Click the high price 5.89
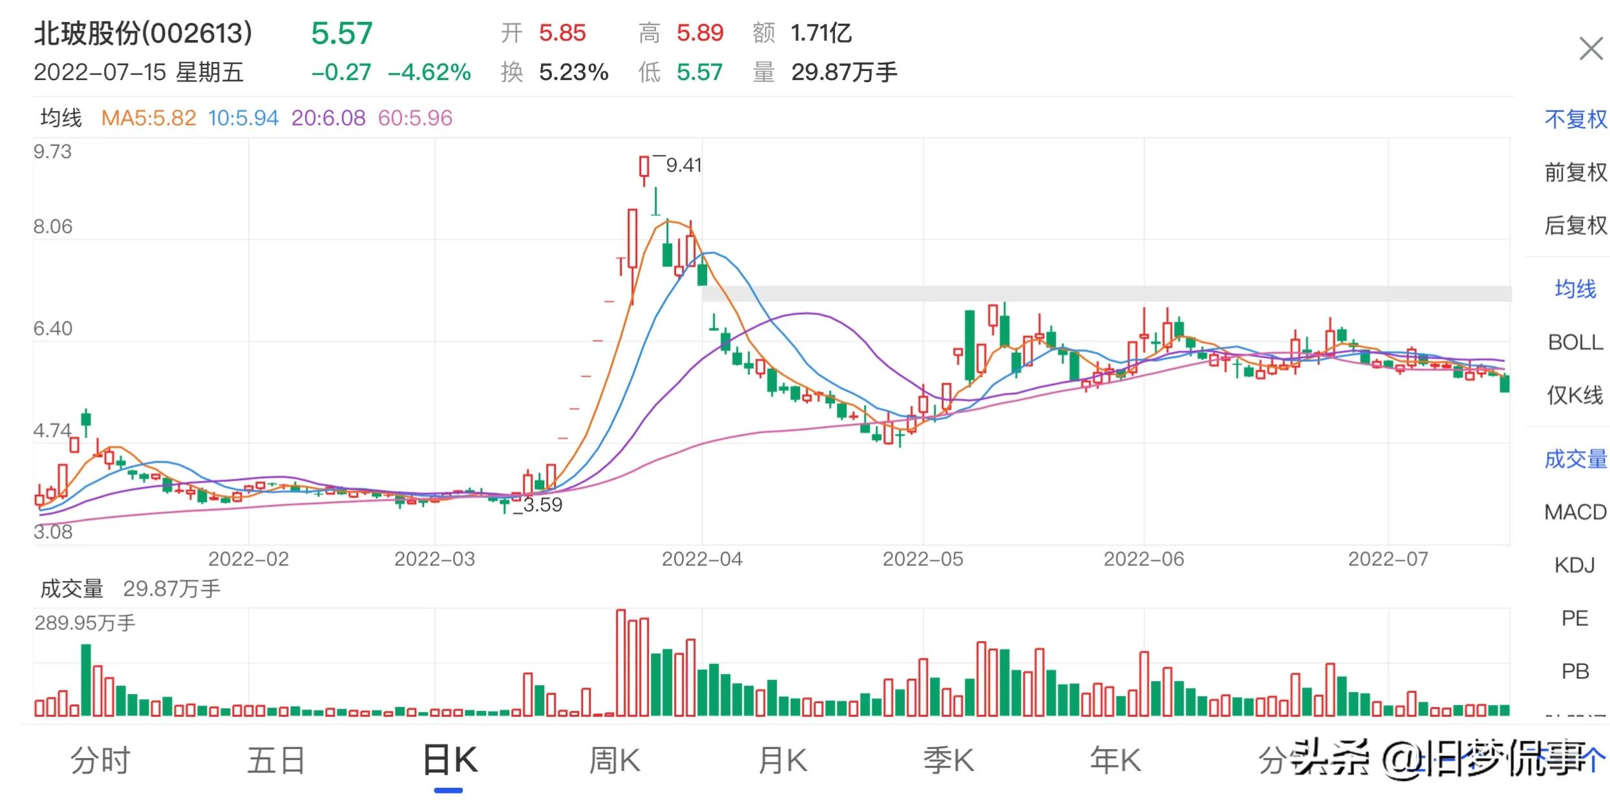 coord(700,33)
